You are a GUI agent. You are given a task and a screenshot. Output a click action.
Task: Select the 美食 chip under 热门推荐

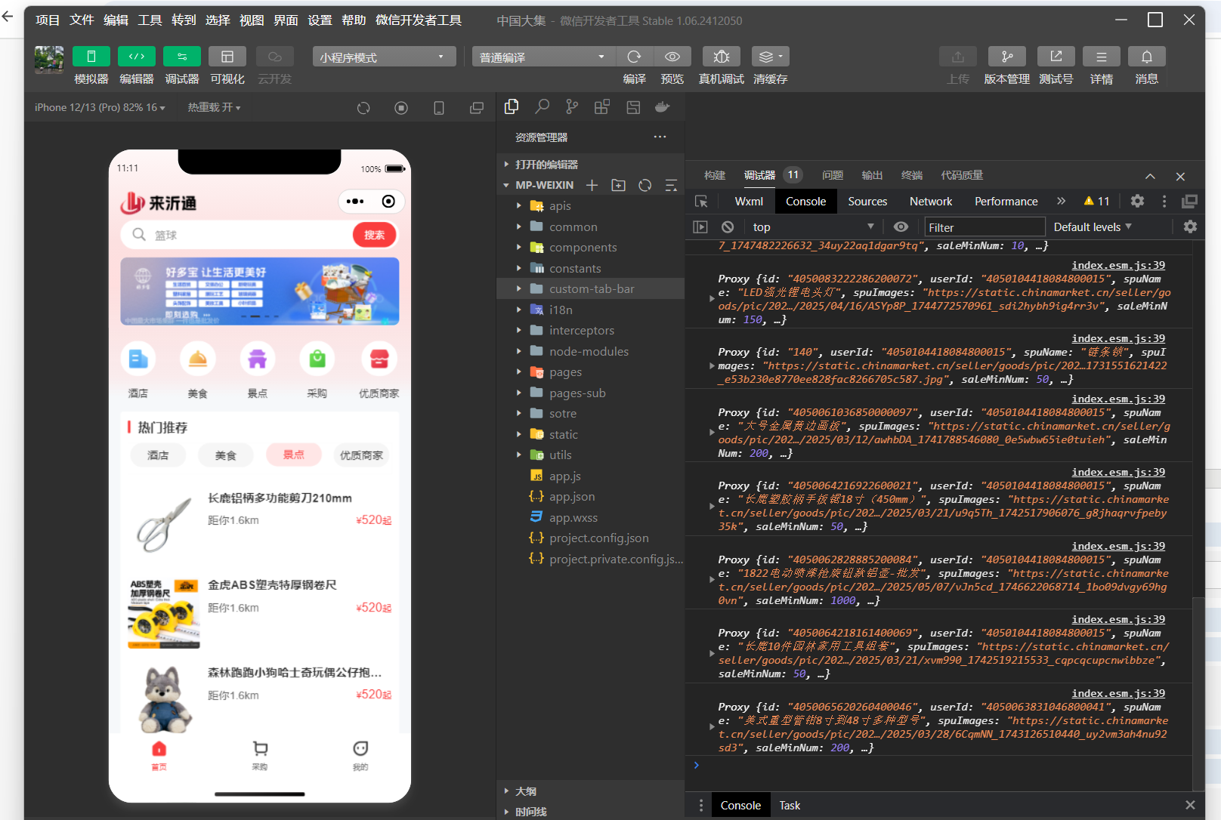pyautogui.click(x=225, y=455)
